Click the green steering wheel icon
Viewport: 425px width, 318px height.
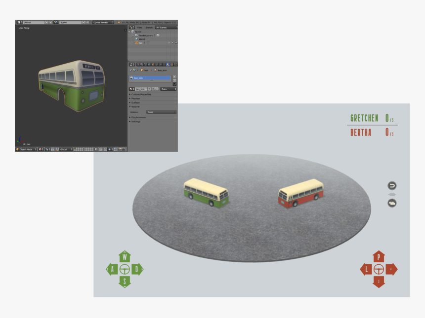tap(125, 269)
